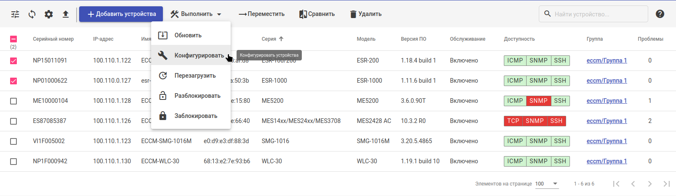Open the eccm/Группа 1 link for WLC-30
The height and width of the screenshot is (196, 676).
click(x=607, y=161)
